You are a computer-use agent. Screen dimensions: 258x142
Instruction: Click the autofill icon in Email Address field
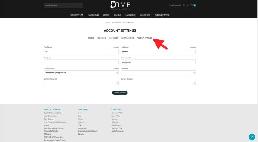[x=117, y=72]
